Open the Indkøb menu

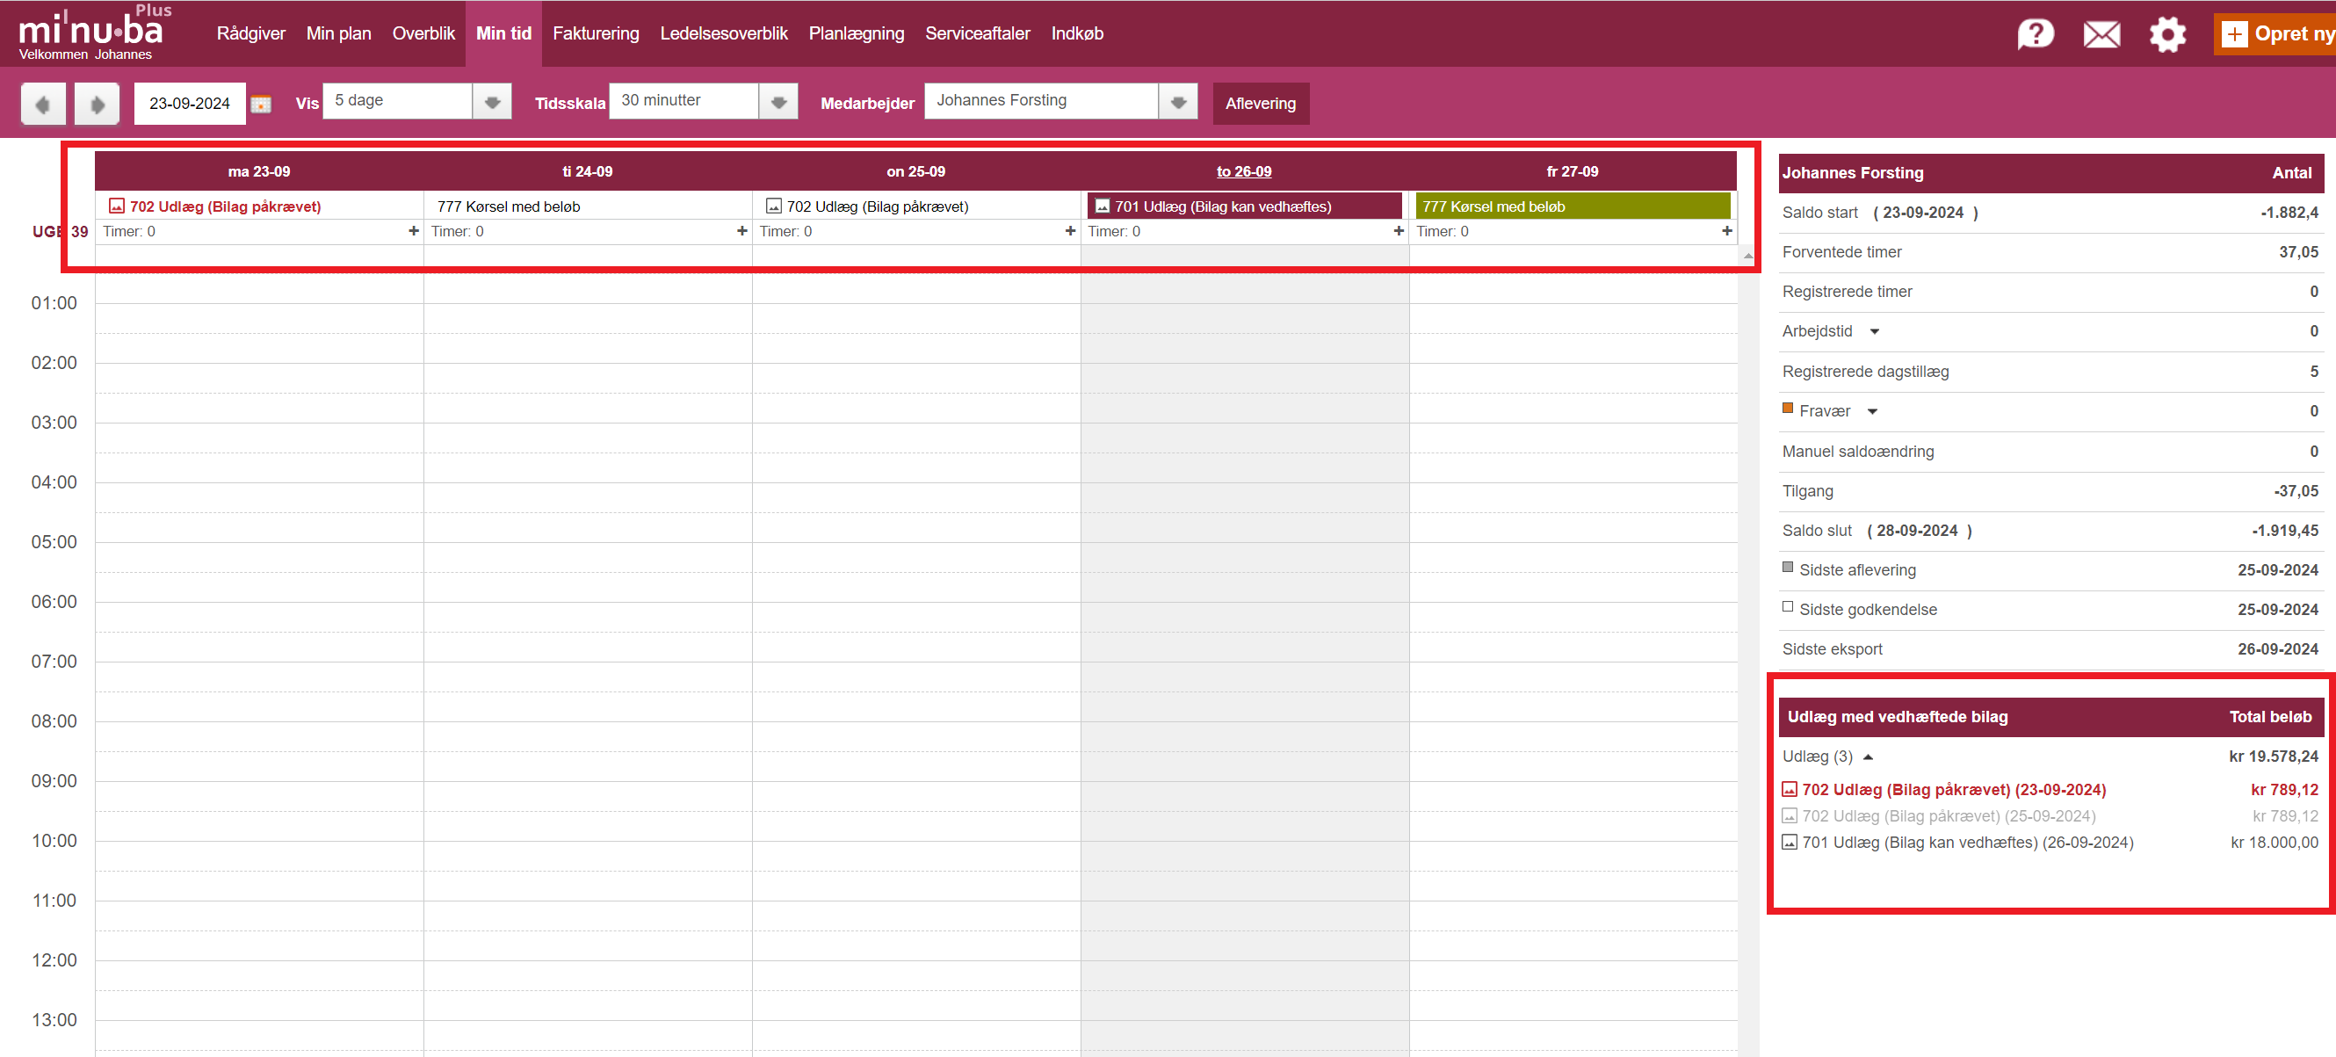click(1077, 33)
